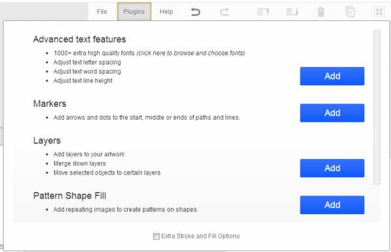
Task: Enable the Extra Stroke and Fill Options checkbox
Action: point(156,236)
